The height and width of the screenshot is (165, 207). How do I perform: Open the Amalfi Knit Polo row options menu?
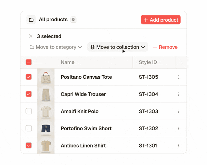pos(178,111)
